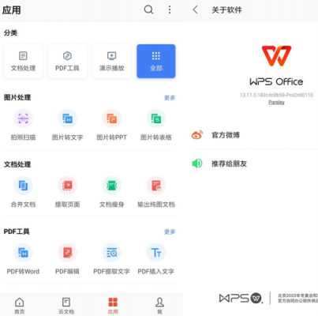This screenshot has height=316, width=318.
Task: Open 合并文档 merge tool
Action: point(23,192)
